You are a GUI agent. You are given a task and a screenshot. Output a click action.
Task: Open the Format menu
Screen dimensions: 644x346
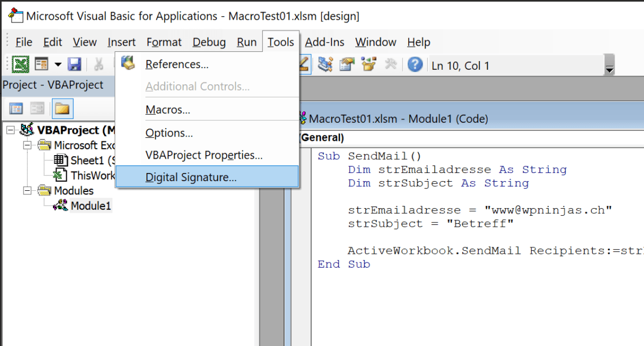tap(164, 42)
